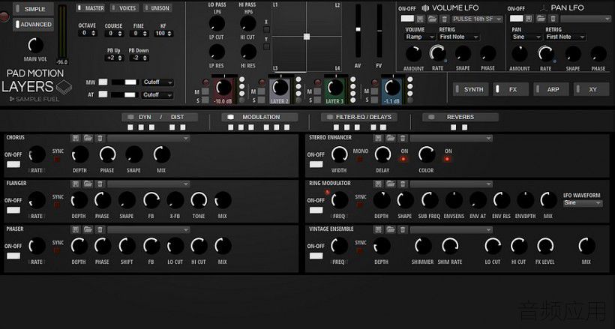
Task: Click the SIMPLE mode button
Action: (x=33, y=9)
